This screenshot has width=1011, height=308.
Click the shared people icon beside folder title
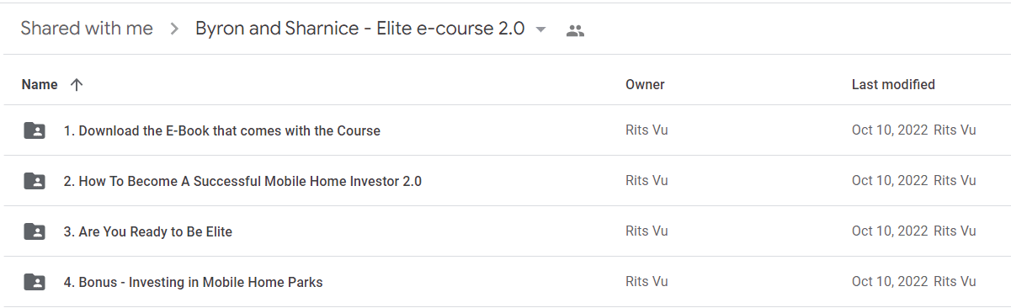pyautogui.click(x=576, y=31)
